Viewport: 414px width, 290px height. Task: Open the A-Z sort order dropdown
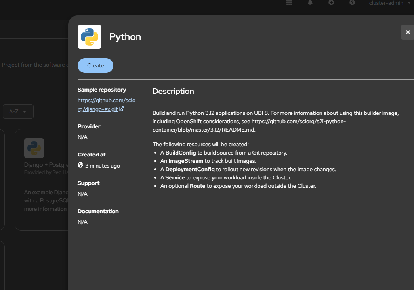[x=18, y=112]
